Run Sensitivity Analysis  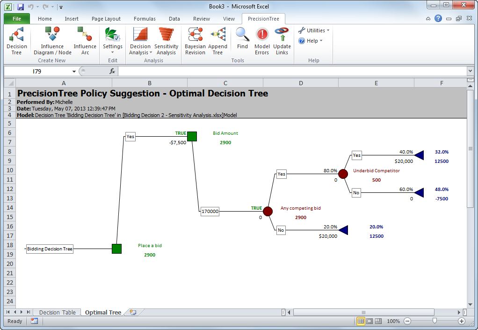166,41
